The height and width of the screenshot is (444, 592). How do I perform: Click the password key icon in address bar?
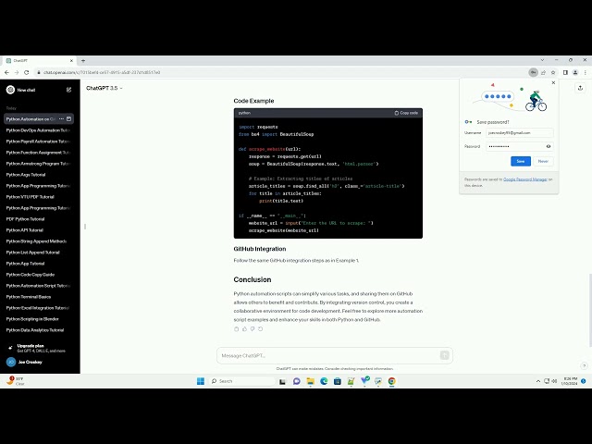[533, 72]
